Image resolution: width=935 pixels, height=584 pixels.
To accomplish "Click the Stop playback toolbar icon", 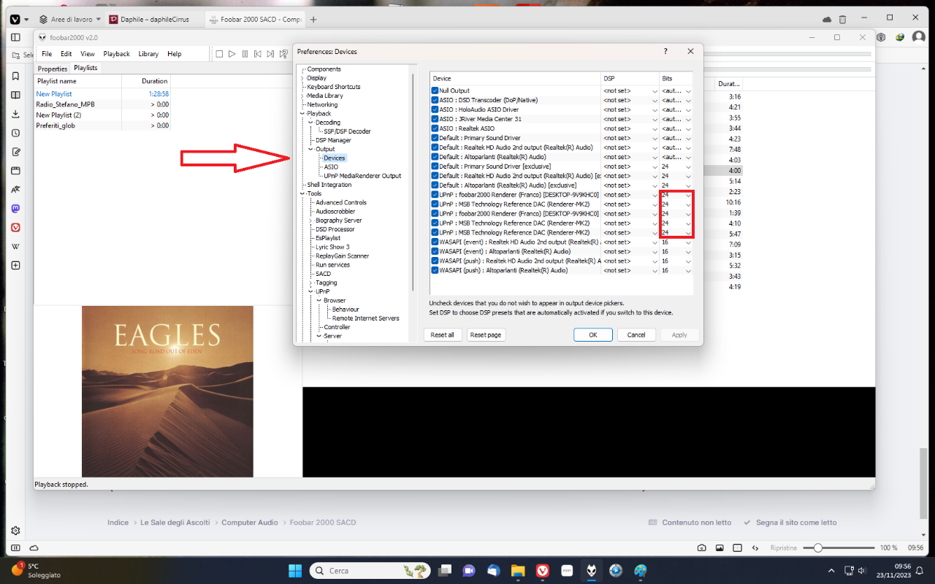I will (x=219, y=54).
